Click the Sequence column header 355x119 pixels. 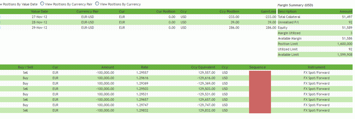point(257,67)
